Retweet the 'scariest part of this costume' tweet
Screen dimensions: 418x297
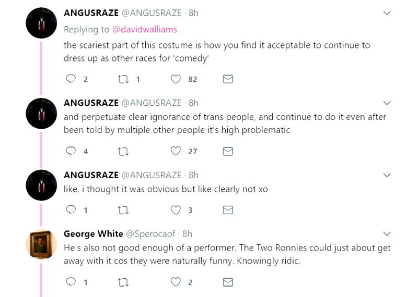point(123,79)
